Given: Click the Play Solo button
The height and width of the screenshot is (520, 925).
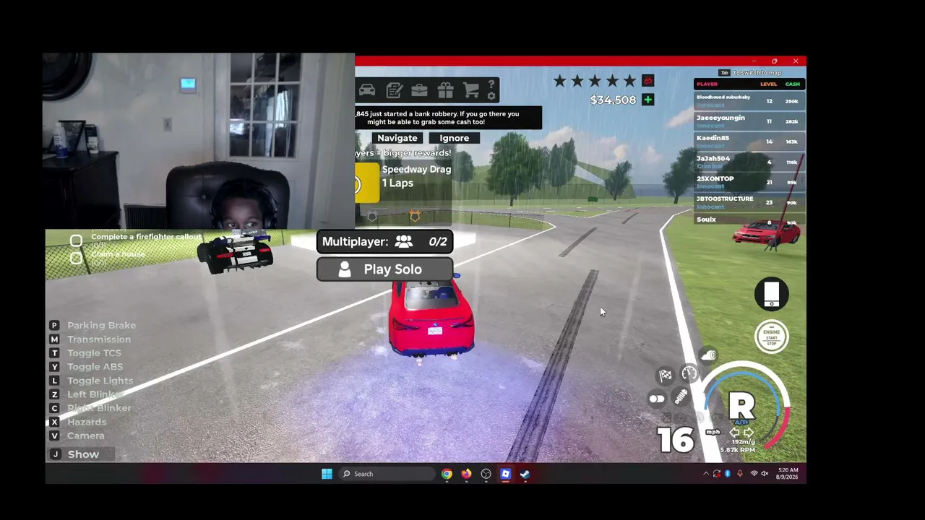Looking at the screenshot, I should point(384,269).
